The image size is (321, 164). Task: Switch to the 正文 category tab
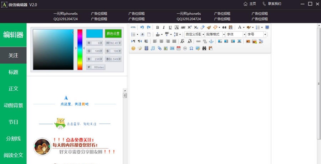coord(13,89)
